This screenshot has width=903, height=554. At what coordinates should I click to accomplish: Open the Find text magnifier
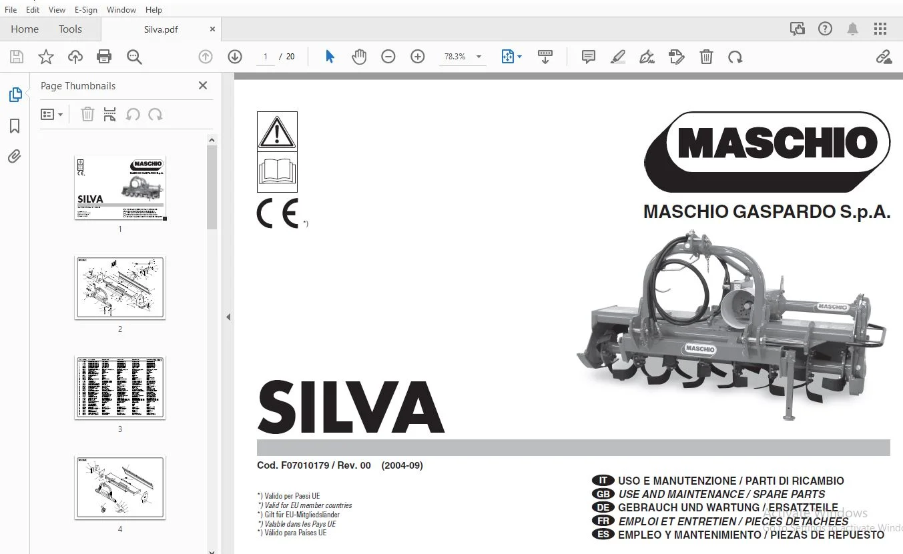click(134, 57)
